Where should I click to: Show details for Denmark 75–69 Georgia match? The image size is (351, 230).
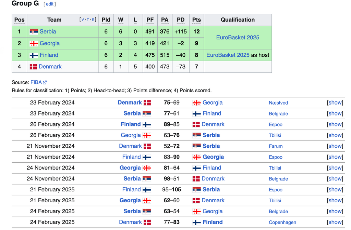pos(335,103)
